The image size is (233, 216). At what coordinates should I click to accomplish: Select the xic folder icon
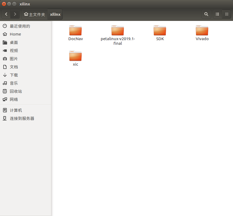75,56
